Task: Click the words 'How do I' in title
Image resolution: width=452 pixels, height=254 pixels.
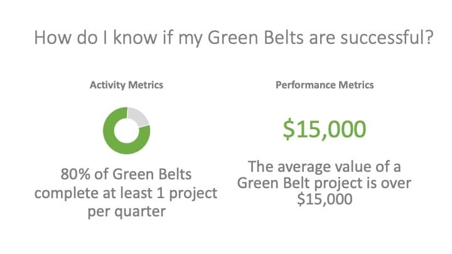Action: tap(71, 38)
